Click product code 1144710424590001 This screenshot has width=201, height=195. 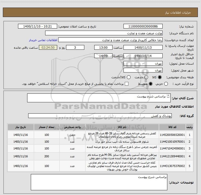[172, 148]
